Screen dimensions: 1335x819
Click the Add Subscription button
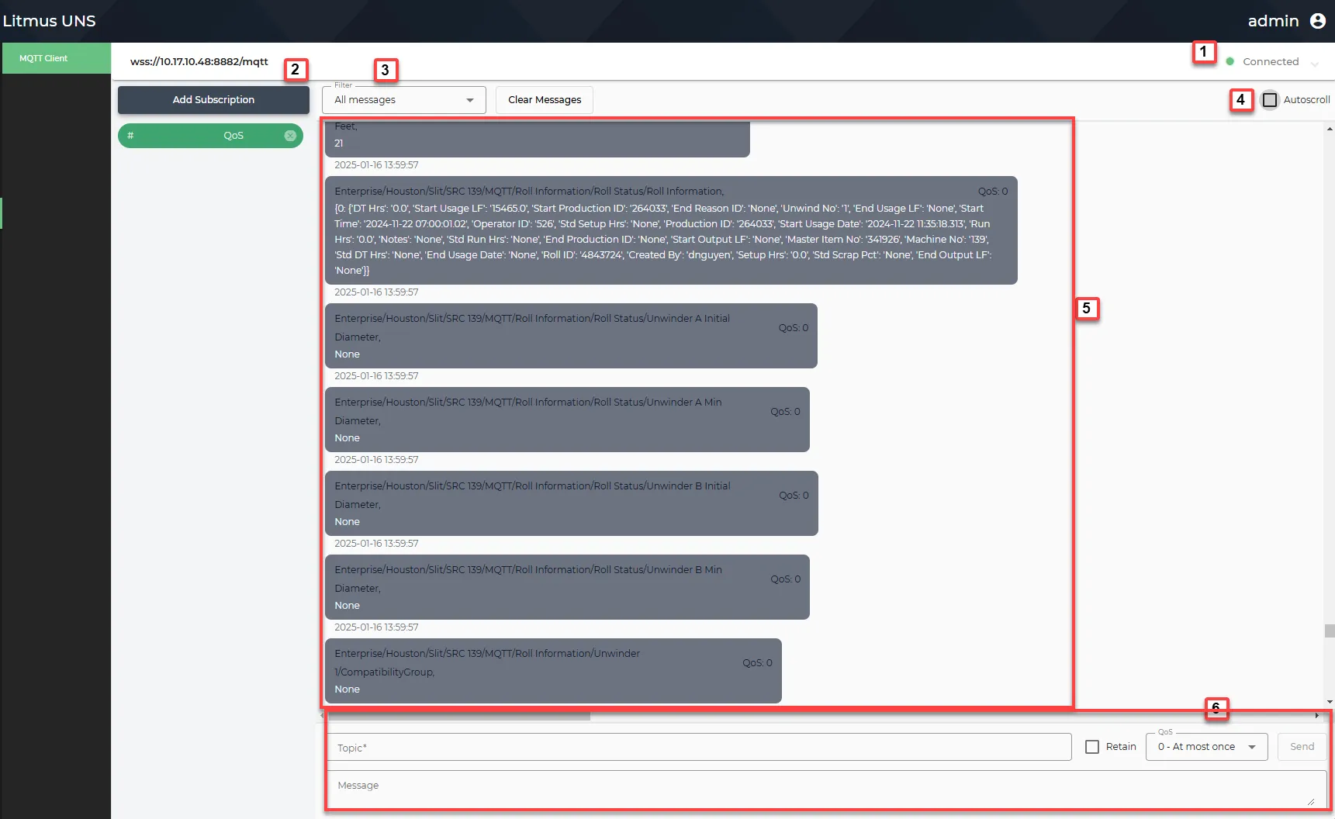click(213, 100)
